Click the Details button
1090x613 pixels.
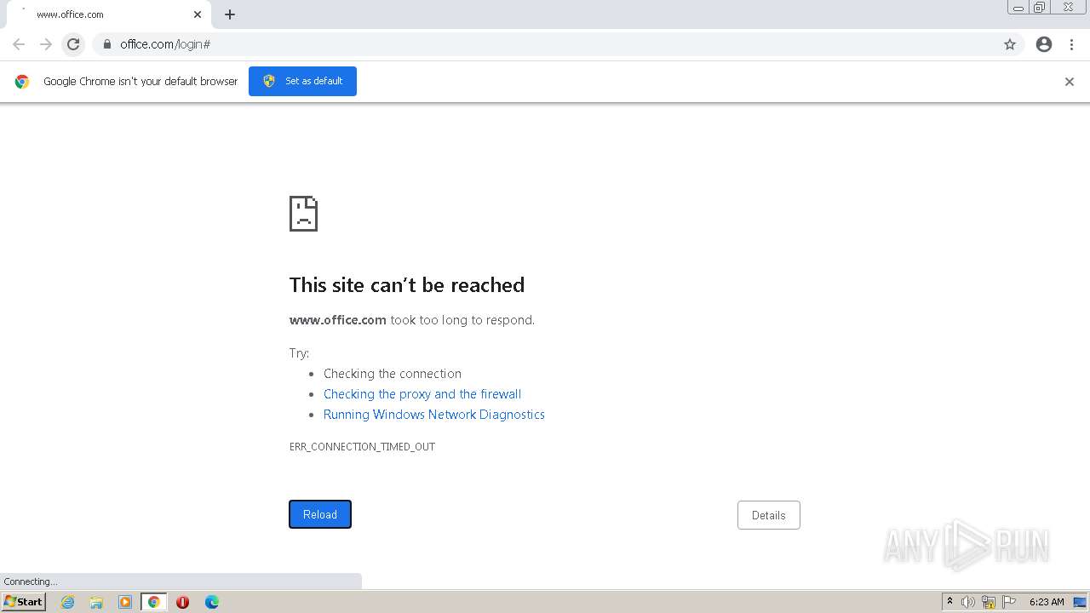(x=769, y=515)
